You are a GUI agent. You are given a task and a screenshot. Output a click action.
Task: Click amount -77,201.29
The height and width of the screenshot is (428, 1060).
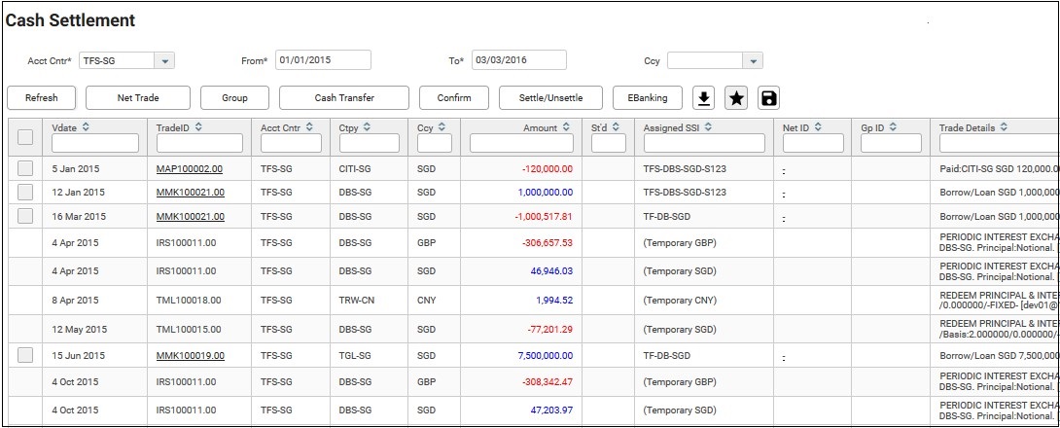(550, 330)
